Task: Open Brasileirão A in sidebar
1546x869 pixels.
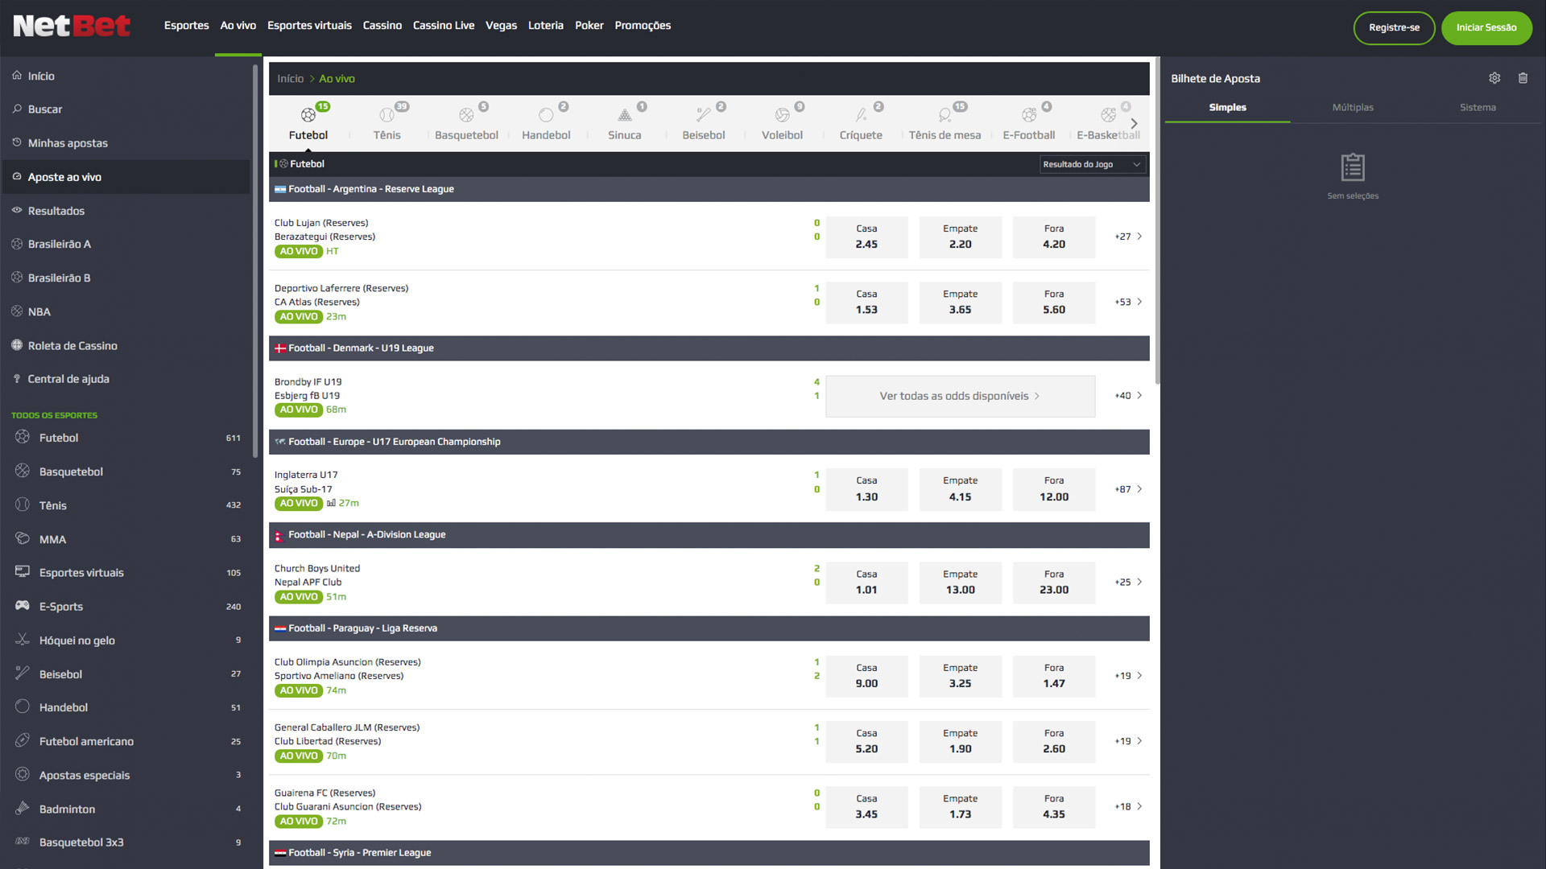Action: click(59, 244)
